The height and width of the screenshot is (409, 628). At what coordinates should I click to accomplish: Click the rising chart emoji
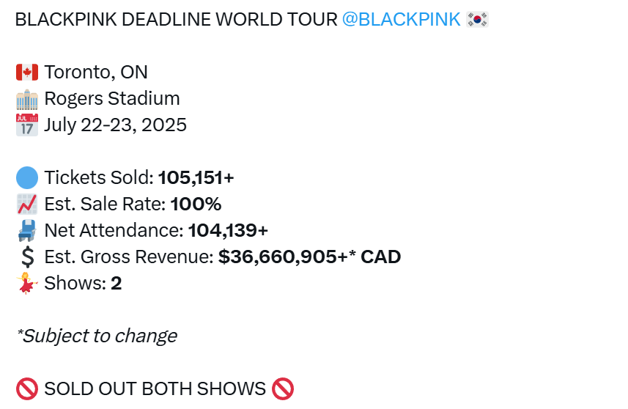27,204
